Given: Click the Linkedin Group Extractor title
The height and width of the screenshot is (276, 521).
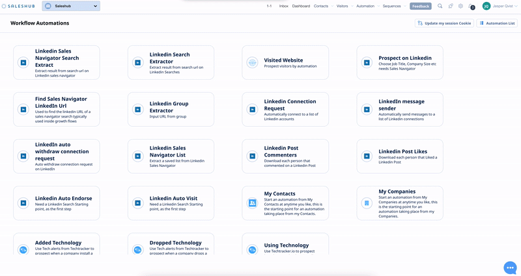Looking at the screenshot, I should pos(169,107).
